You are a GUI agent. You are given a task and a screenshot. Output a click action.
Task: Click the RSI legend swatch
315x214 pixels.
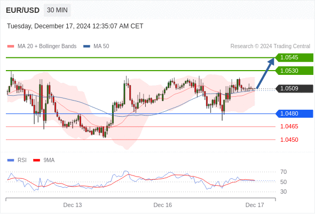tap(11, 160)
